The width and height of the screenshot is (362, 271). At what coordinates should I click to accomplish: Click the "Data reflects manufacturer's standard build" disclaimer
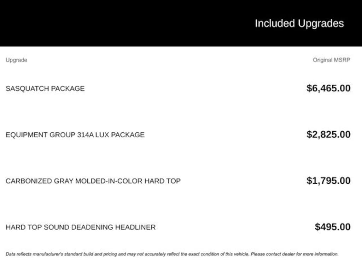coord(106,254)
